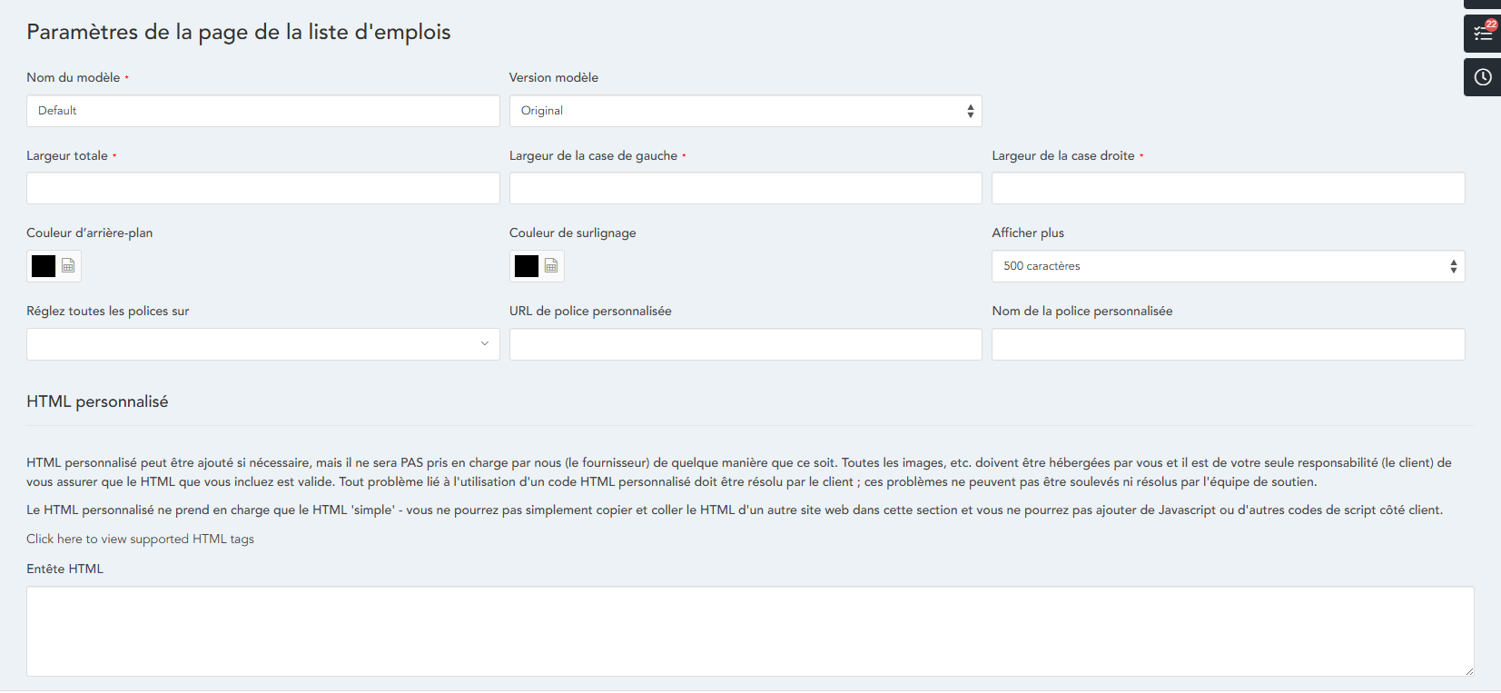Click the red 22 notification badge
The height and width of the screenshot is (693, 1501).
point(1491,25)
